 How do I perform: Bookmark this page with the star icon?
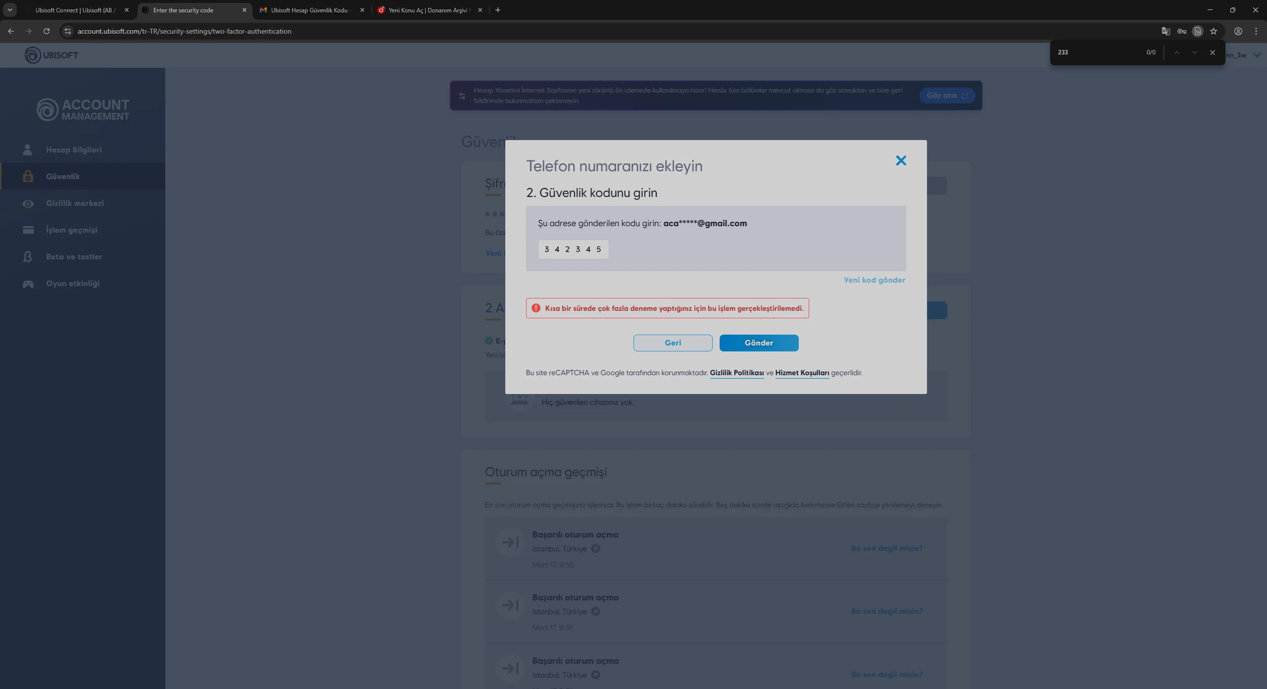1214,31
